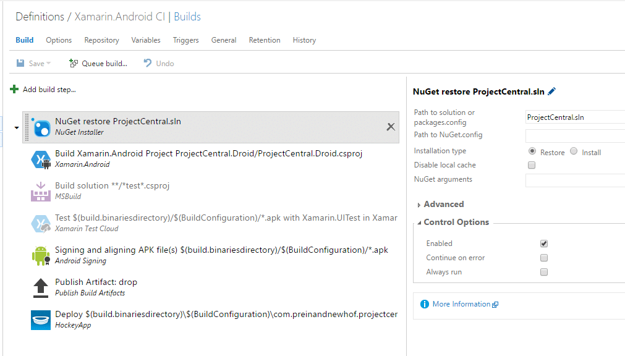This screenshot has height=356, width=625.
Task: Click the Definitions breadcrumb
Action: pyautogui.click(x=40, y=16)
